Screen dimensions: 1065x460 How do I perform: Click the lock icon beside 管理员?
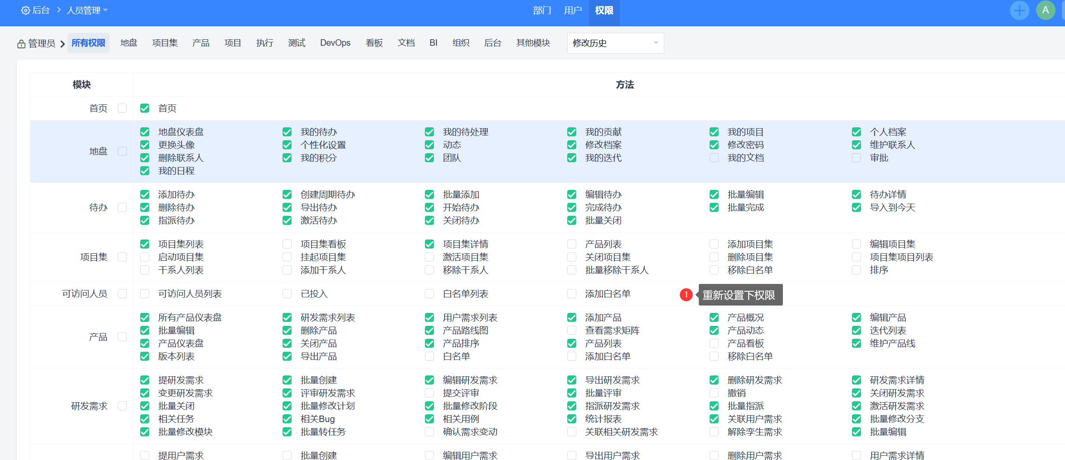[21, 44]
